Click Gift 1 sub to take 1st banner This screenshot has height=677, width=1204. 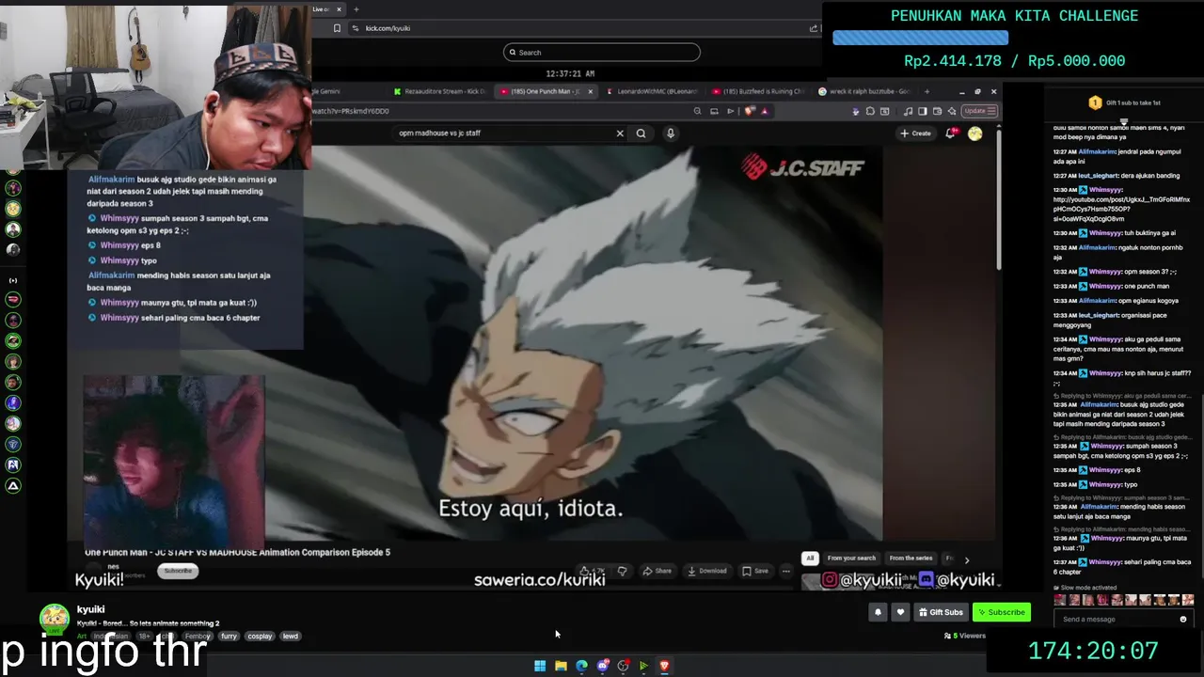[1125, 102]
